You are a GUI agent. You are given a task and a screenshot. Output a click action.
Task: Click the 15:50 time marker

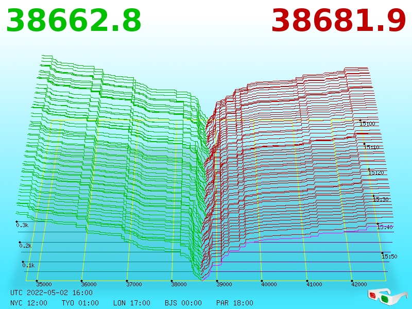tap(389, 256)
